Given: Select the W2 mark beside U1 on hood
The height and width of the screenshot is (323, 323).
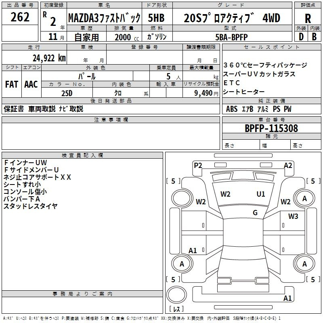Looking at the screenshot, I should click(225, 194).
